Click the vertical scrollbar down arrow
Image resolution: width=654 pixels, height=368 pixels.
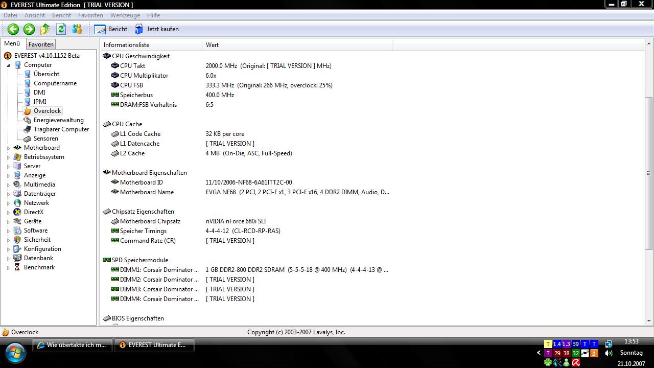click(649, 321)
